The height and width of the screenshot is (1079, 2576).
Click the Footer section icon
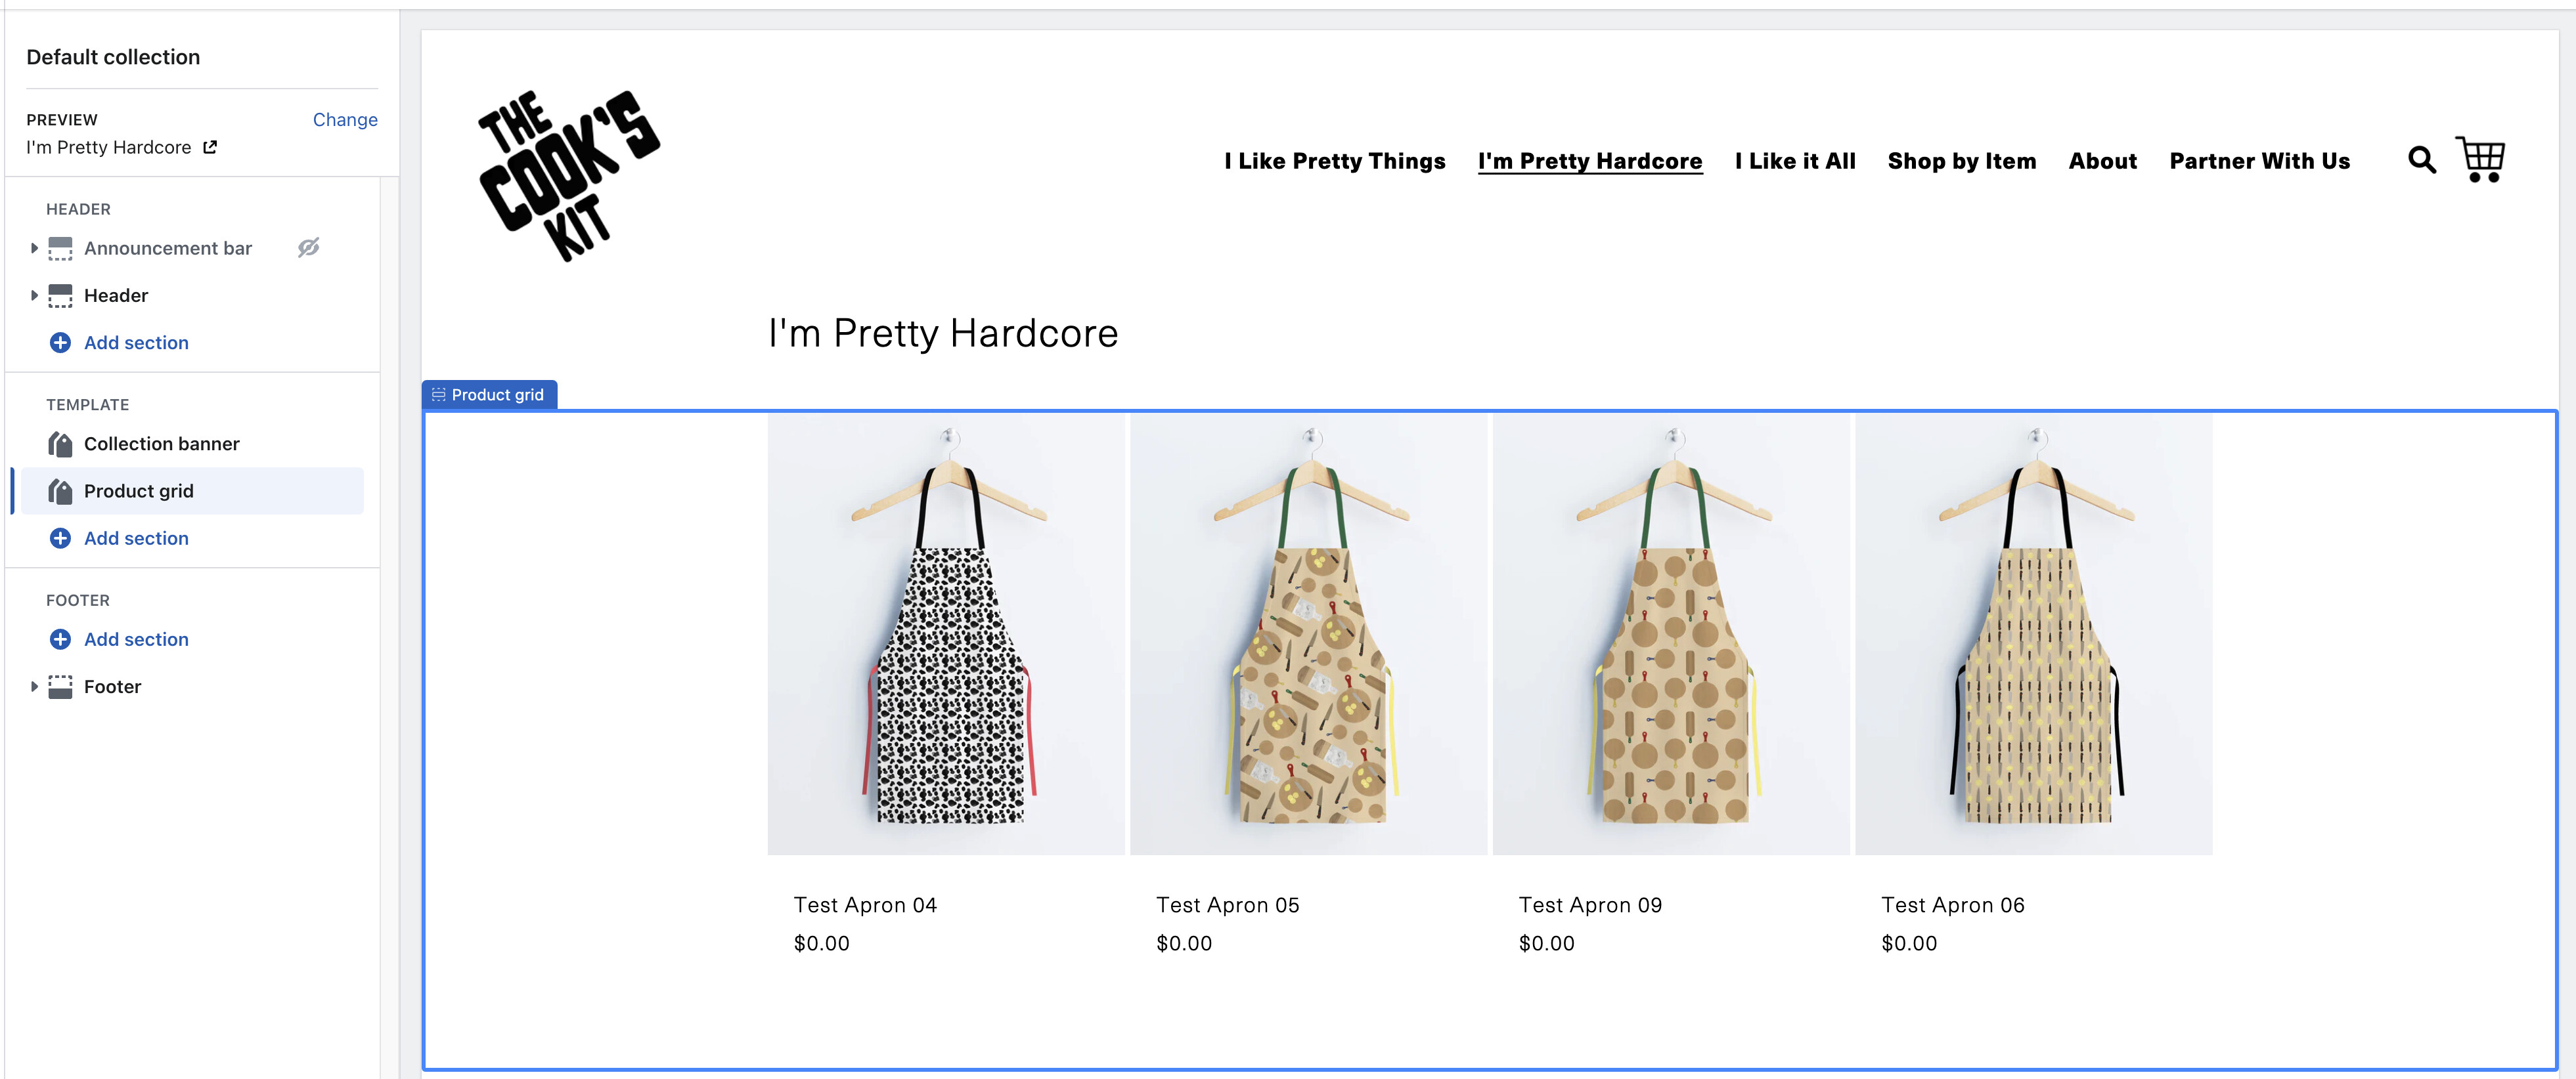[x=60, y=687]
